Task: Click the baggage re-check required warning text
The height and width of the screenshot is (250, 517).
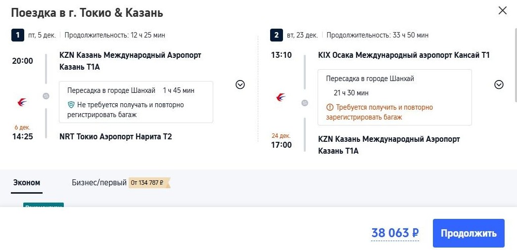Action: [x=379, y=112]
